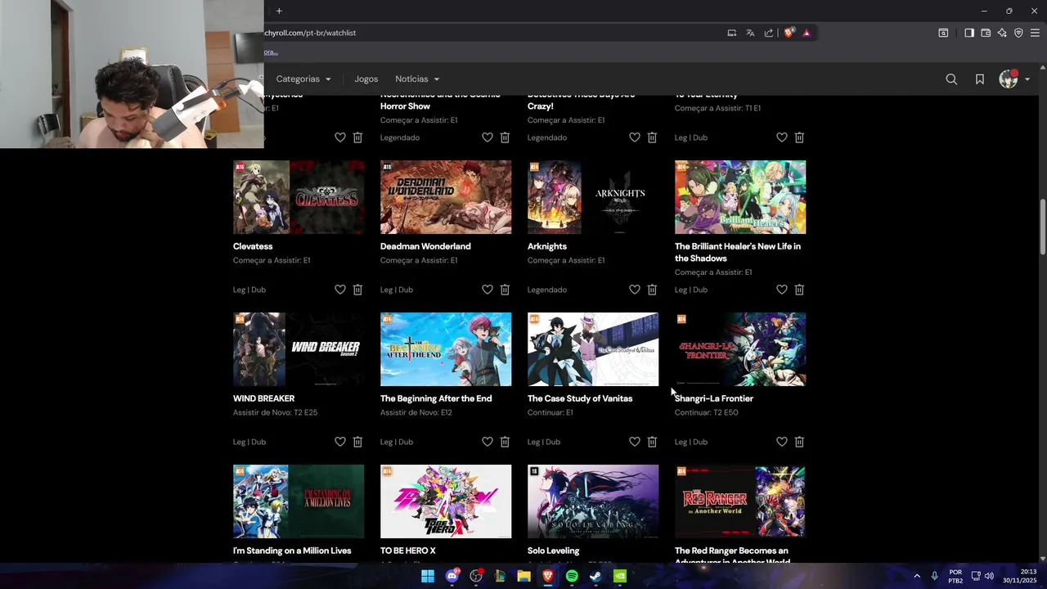The width and height of the screenshot is (1047, 589).
Task: Toggle heart on Detectives These Days Are Crazy
Action: (635, 137)
